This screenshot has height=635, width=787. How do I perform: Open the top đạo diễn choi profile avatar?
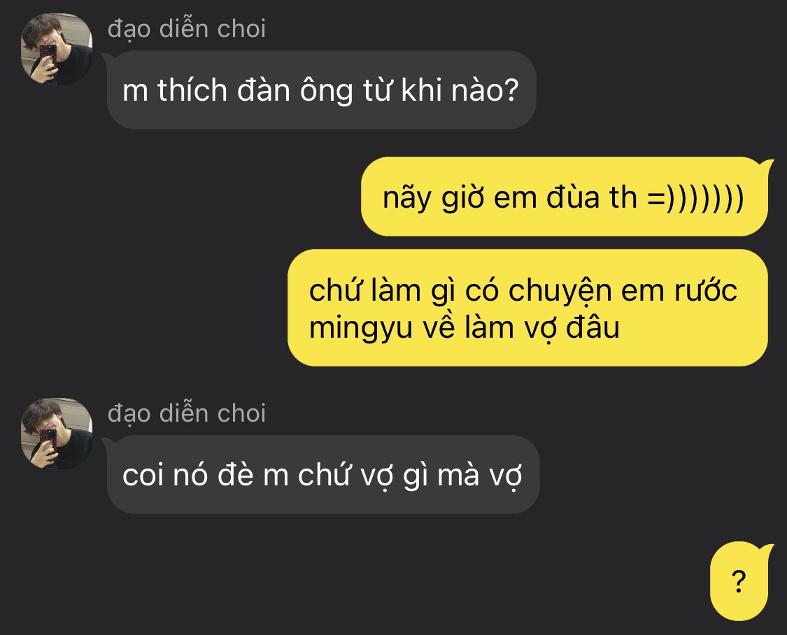57,49
